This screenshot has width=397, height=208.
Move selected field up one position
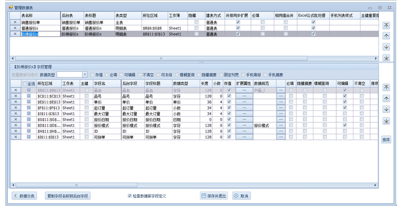(x=386, y=98)
